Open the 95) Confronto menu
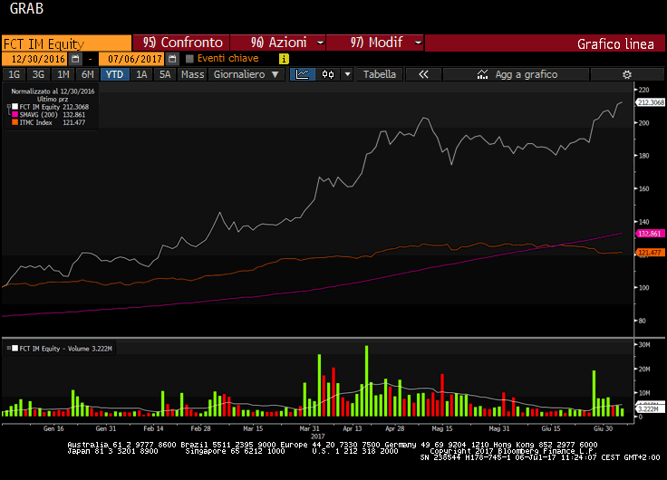The image size is (667, 480). point(181,43)
